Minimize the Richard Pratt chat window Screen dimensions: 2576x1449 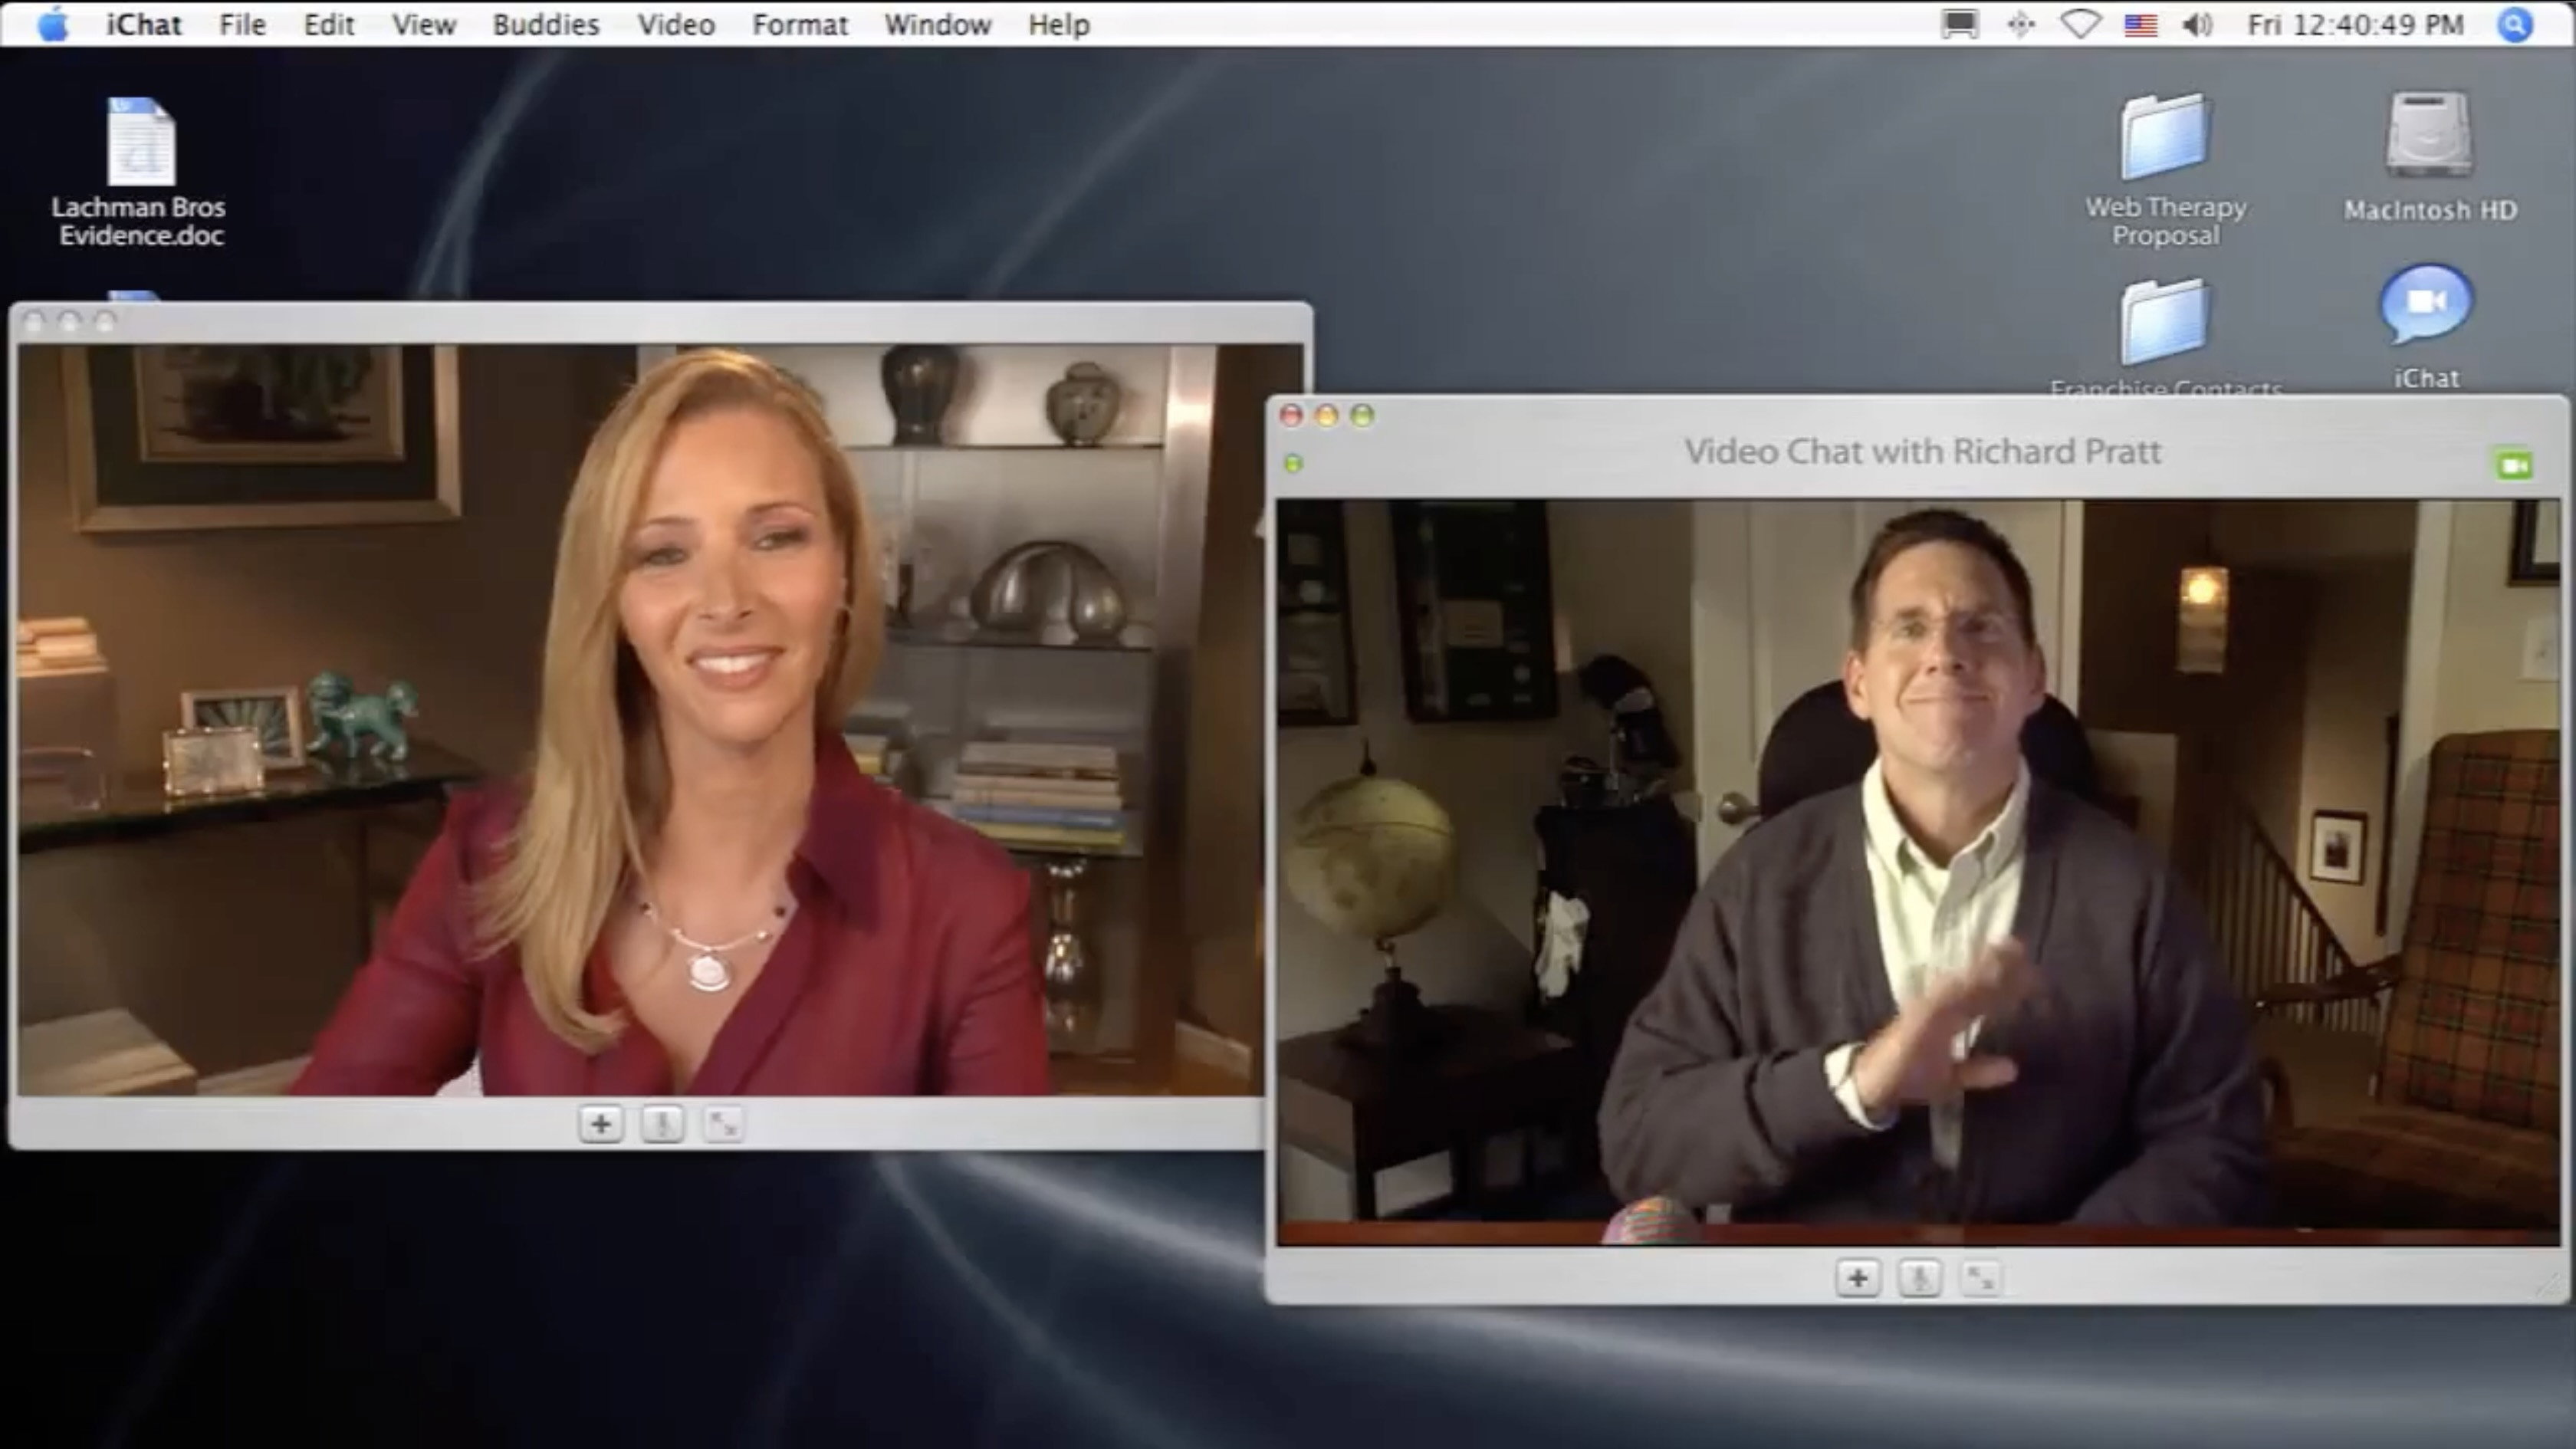[1327, 415]
